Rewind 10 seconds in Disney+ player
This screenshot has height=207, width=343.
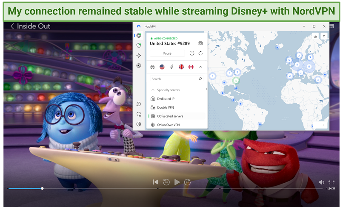(x=166, y=182)
